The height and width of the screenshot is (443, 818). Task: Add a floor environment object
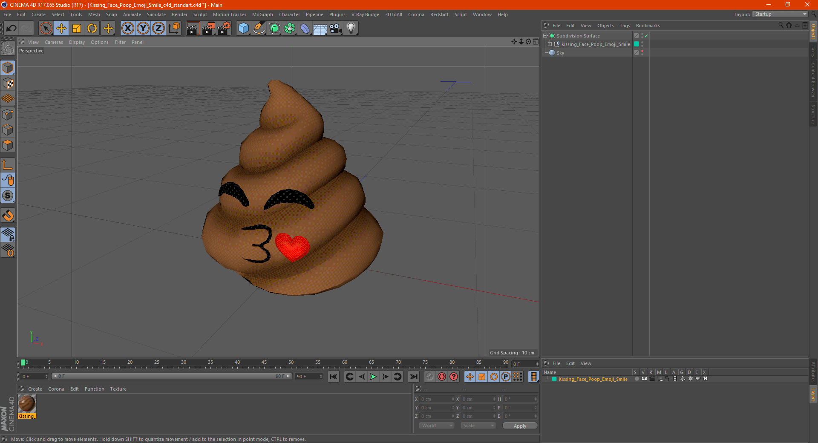[x=320, y=29]
